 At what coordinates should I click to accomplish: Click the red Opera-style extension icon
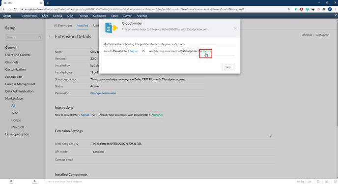coord(301,9)
